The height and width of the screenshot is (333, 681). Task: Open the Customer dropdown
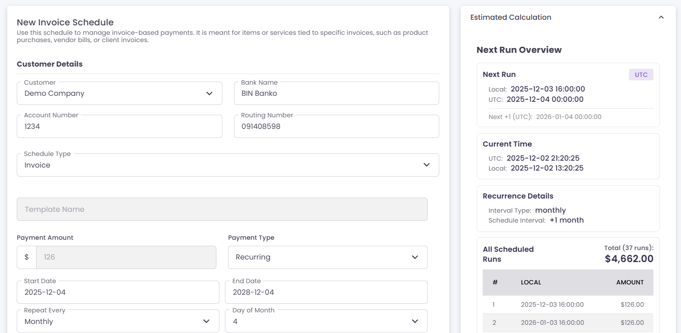[x=119, y=94]
